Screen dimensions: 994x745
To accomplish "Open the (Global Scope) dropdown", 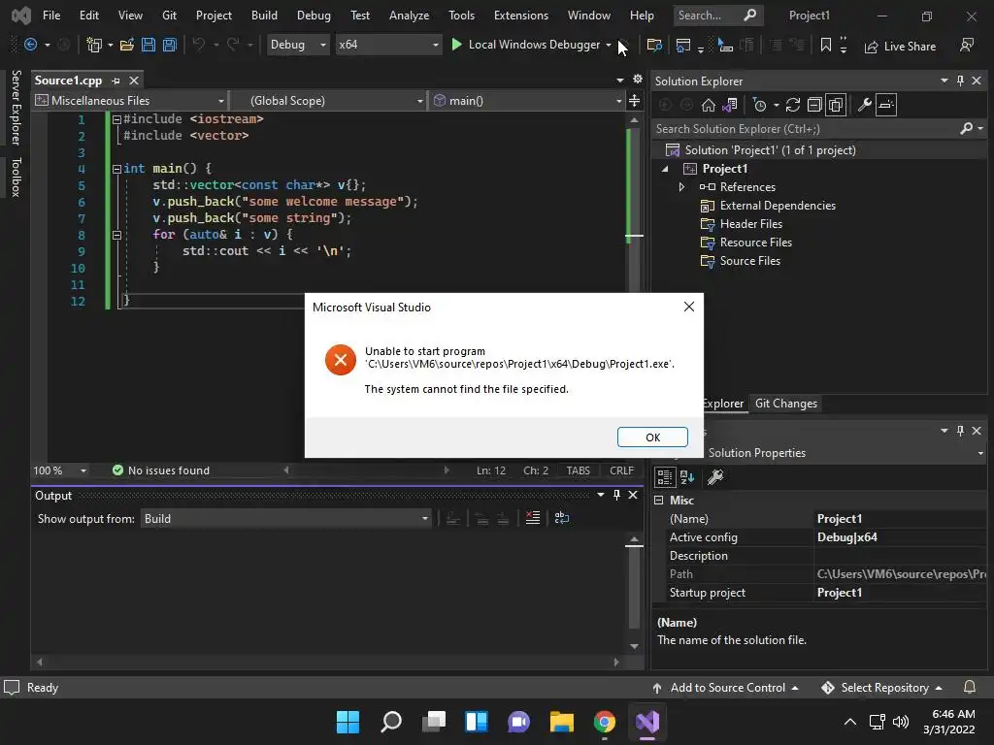I will point(328,101).
